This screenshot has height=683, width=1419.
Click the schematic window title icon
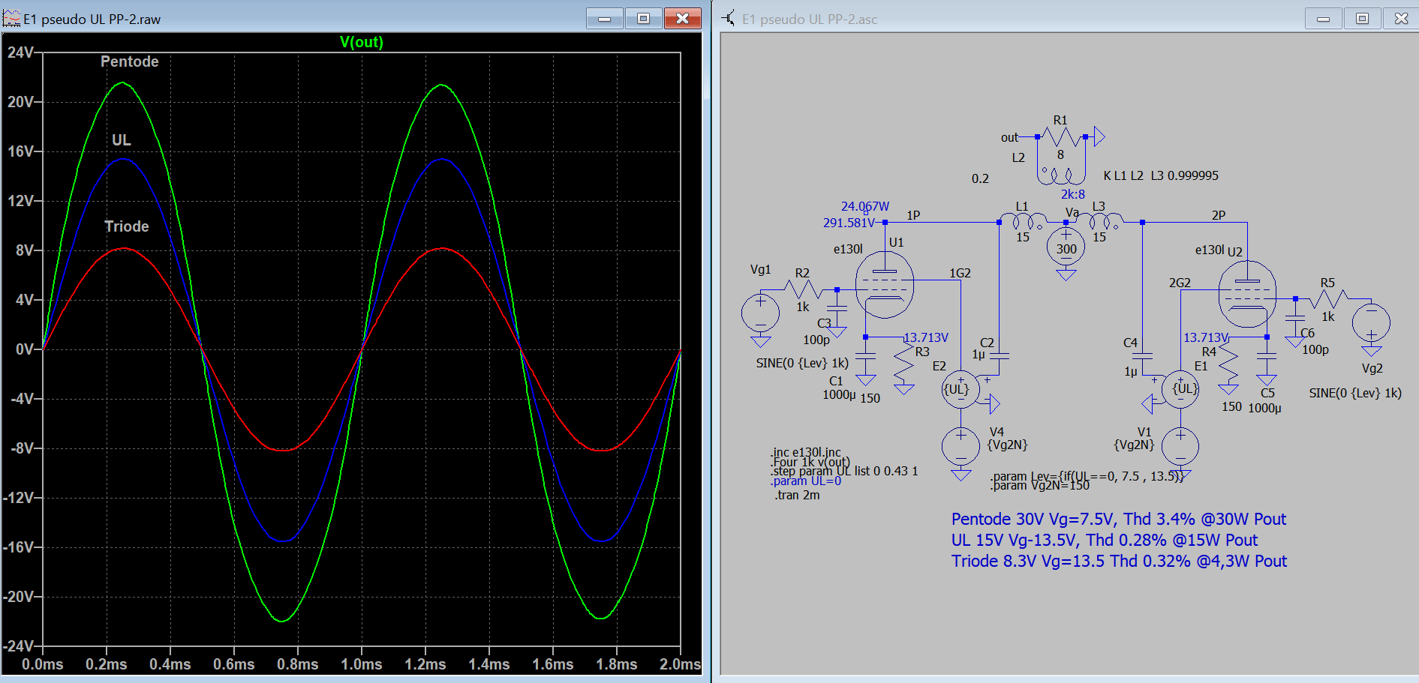[729, 18]
